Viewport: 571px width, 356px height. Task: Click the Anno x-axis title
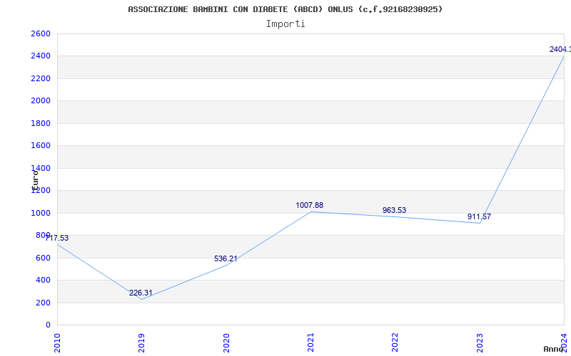point(555,349)
